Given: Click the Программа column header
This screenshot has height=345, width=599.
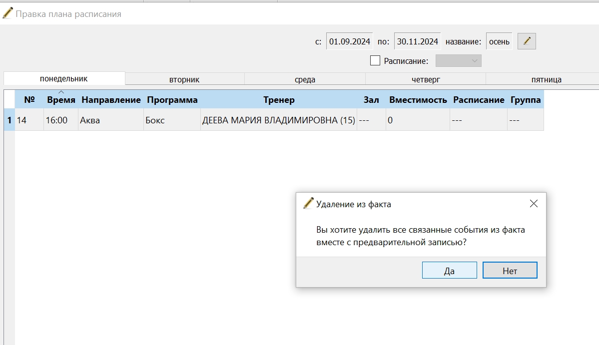Looking at the screenshot, I should click(x=172, y=100).
